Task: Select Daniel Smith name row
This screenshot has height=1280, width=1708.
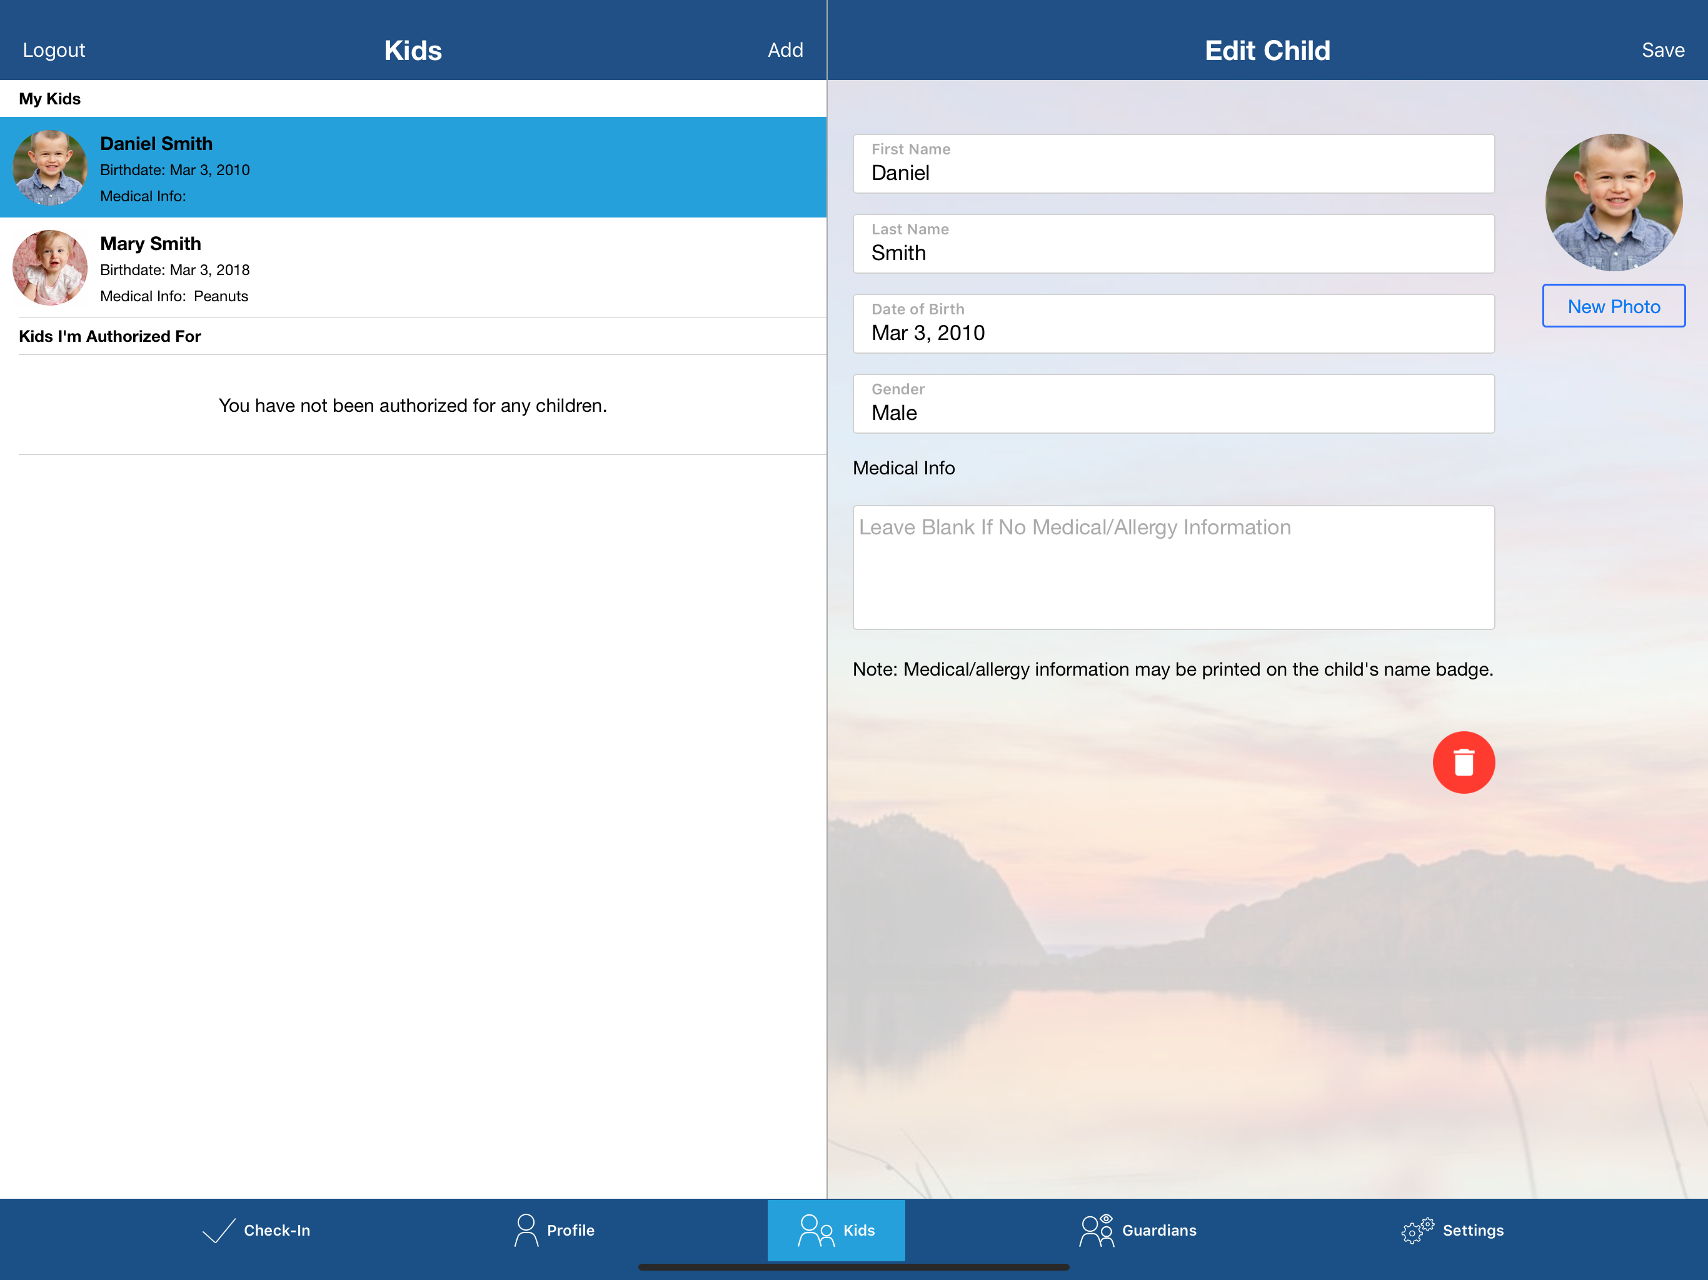Action: pos(413,167)
